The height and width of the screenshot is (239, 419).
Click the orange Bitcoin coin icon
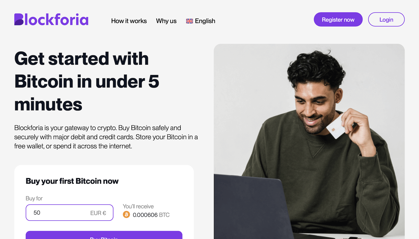(126, 215)
